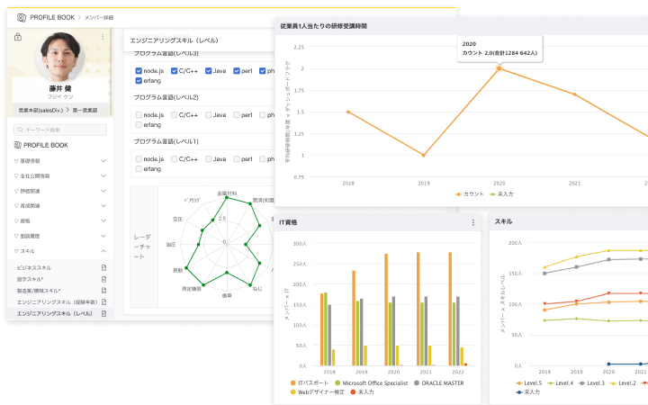Uncheck perl under プログラム言語(レベル3)
This screenshot has height=405, width=648.
pyautogui.click(x=237, y=71)
